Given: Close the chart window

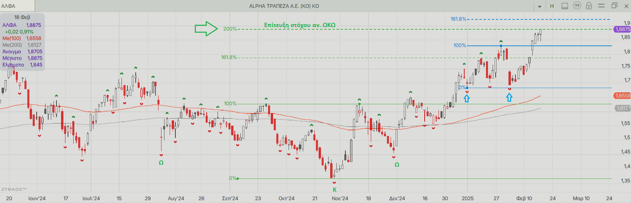Looking at the screenshot, I should pyautogui.click(x=626, y=6).
